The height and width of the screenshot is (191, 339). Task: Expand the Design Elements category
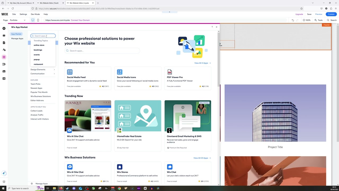[x=43, y=70]
